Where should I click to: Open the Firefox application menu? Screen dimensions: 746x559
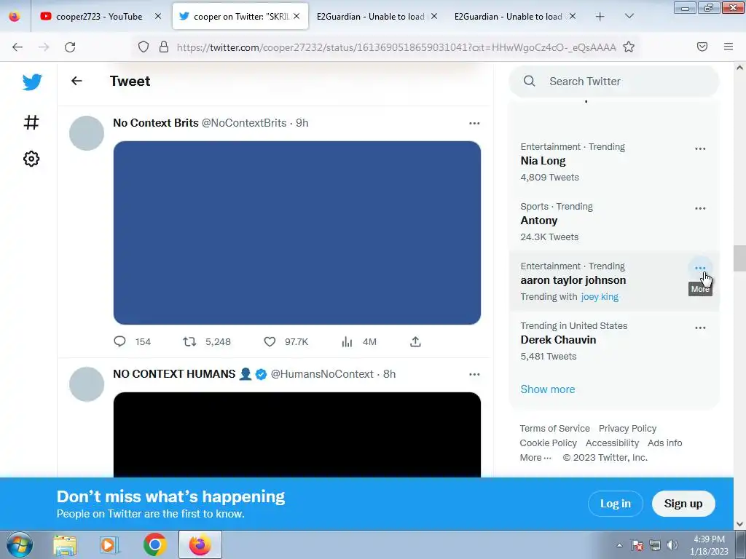[729, 47]
